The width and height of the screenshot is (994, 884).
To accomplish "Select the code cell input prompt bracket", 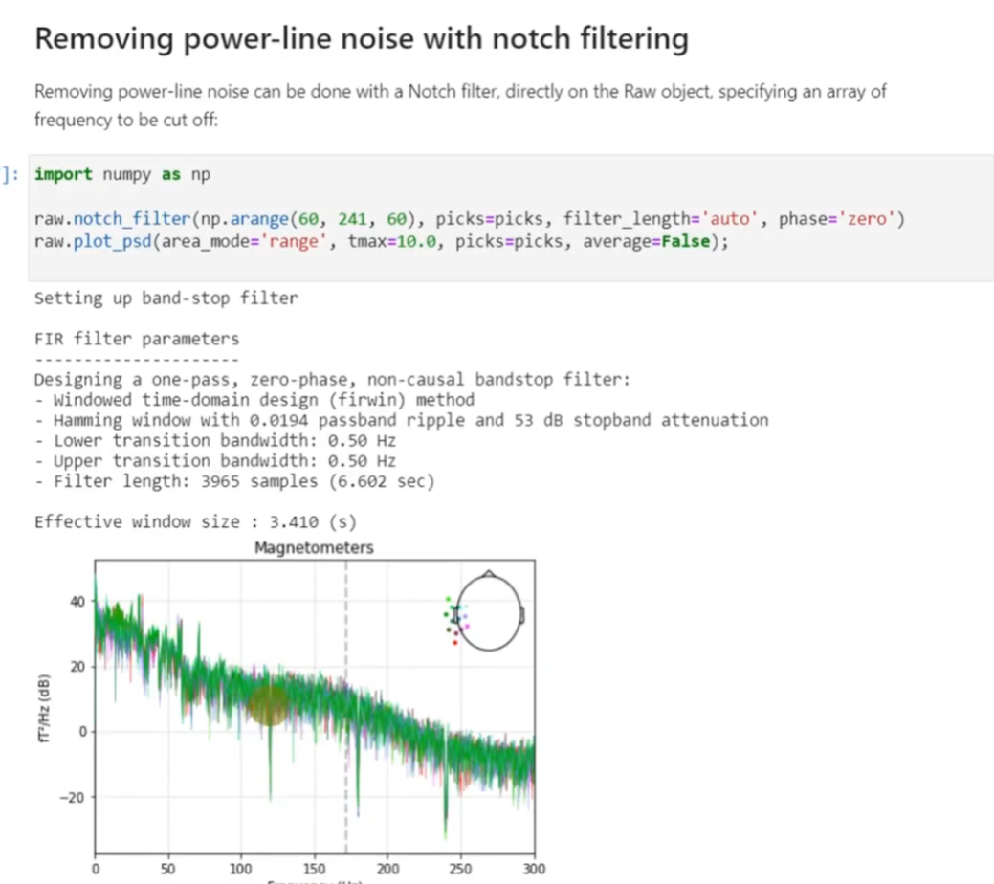I will (10, 174).
